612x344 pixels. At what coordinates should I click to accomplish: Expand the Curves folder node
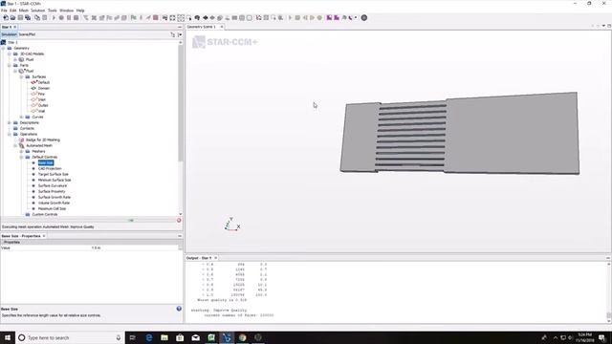point(21,117)
